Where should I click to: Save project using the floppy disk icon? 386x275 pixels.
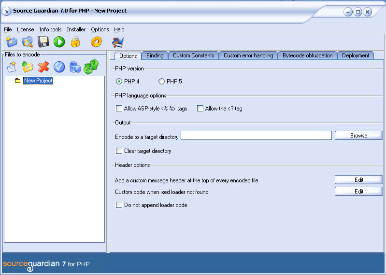pyautogui.click(x=43, y=42)
